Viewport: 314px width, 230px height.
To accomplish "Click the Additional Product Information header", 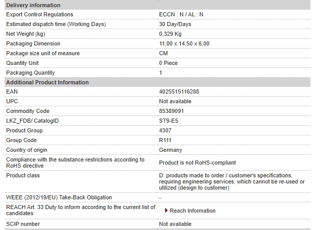I will [x=158, y=82].
